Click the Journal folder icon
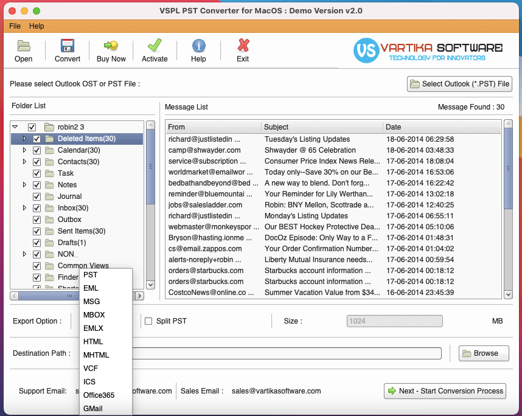This screenshot has width=522, height=416. point(49,196)
